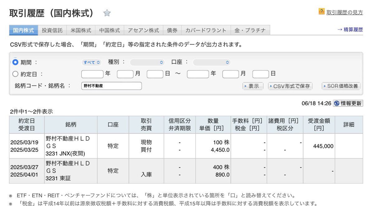Select the 約定日 radio button

click(x=15, y=74)
